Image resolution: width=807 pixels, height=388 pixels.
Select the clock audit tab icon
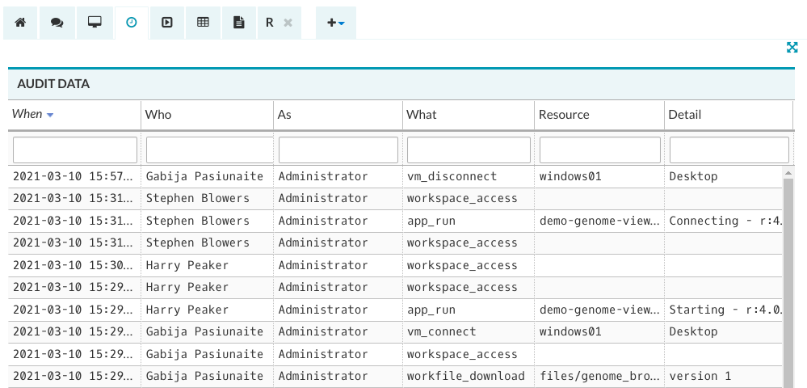tap(131, 23)
